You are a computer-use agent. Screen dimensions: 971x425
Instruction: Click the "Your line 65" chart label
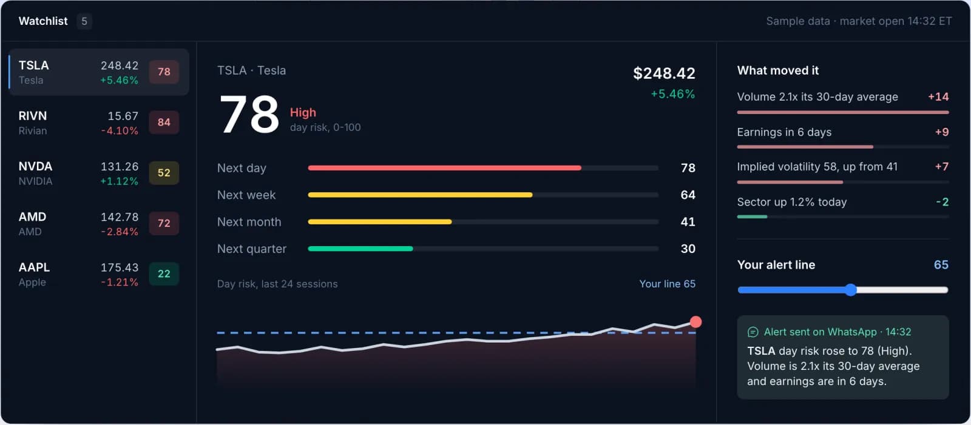(667, 284)
